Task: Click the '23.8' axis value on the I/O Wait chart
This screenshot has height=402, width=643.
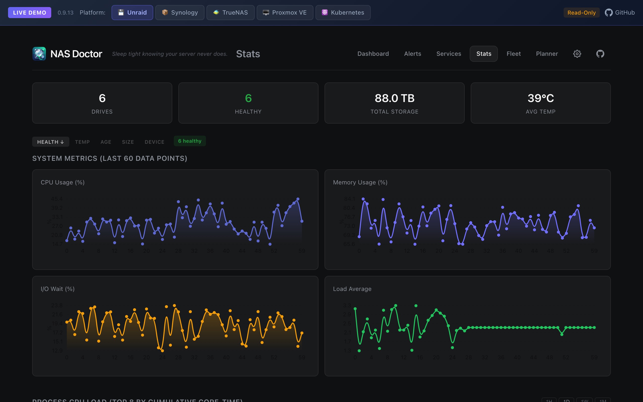Action: tap(57, 305)
